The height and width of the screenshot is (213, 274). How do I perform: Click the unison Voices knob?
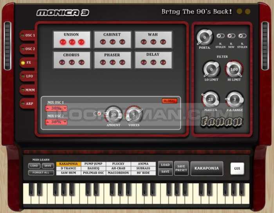click(134, 115)
